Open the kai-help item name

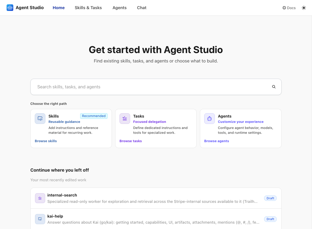[55, 216]
